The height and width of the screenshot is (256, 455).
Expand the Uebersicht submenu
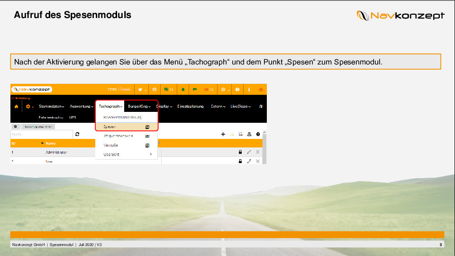(x=127, y=155)
